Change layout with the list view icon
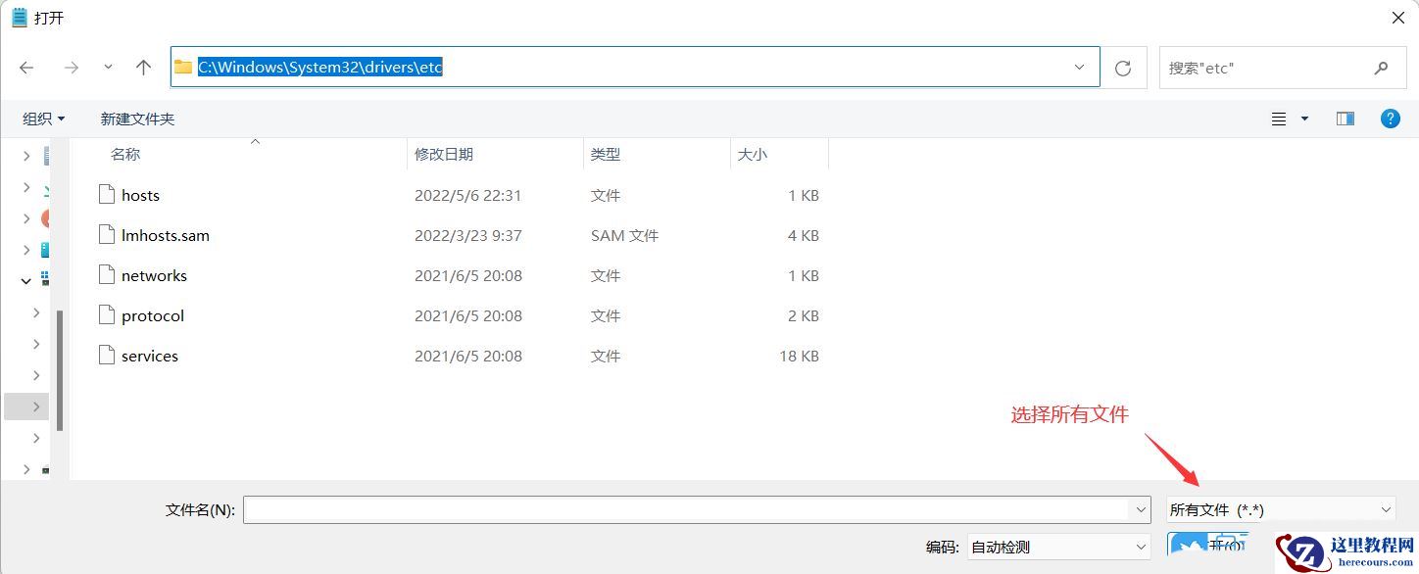Screen dimensions: 1419x574 tap(1279, 118)
